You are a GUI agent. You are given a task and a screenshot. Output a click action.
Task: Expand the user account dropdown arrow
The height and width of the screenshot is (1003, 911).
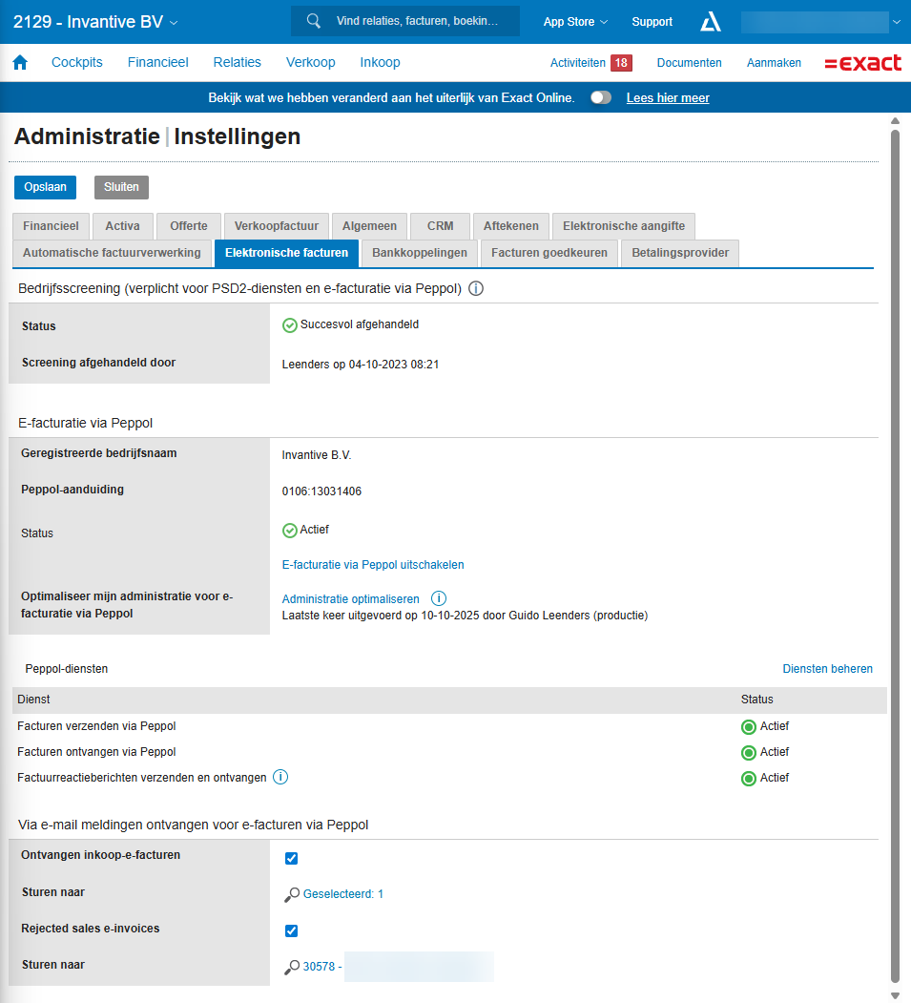pos(896,22)
